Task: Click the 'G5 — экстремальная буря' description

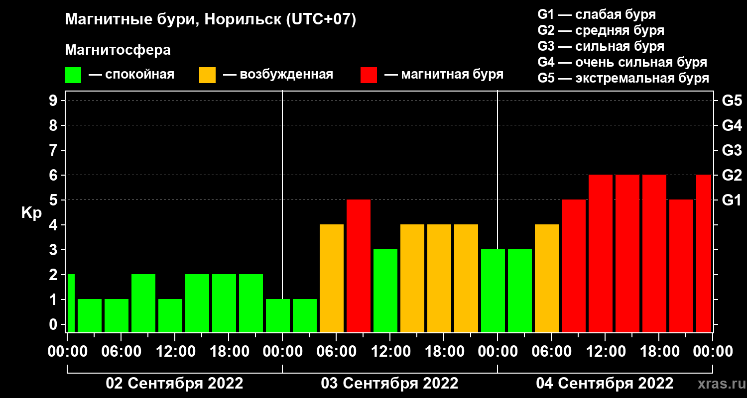Action: pyautogui.click(x=623, y=79)
